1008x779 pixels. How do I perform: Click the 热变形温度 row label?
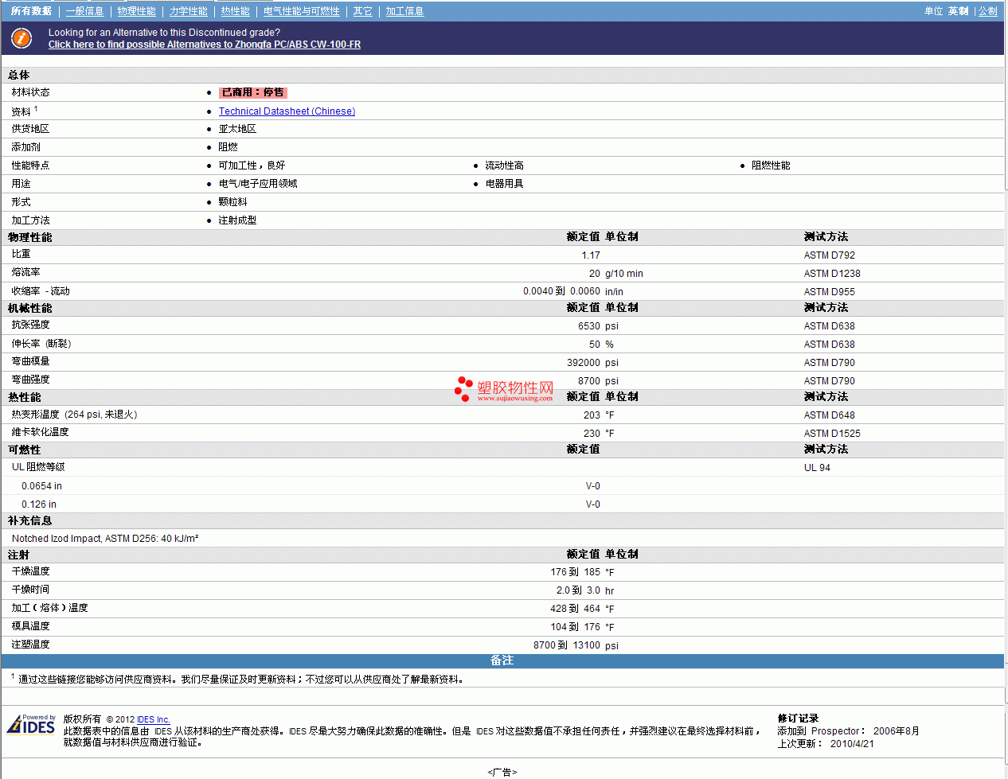pos(75,415)
